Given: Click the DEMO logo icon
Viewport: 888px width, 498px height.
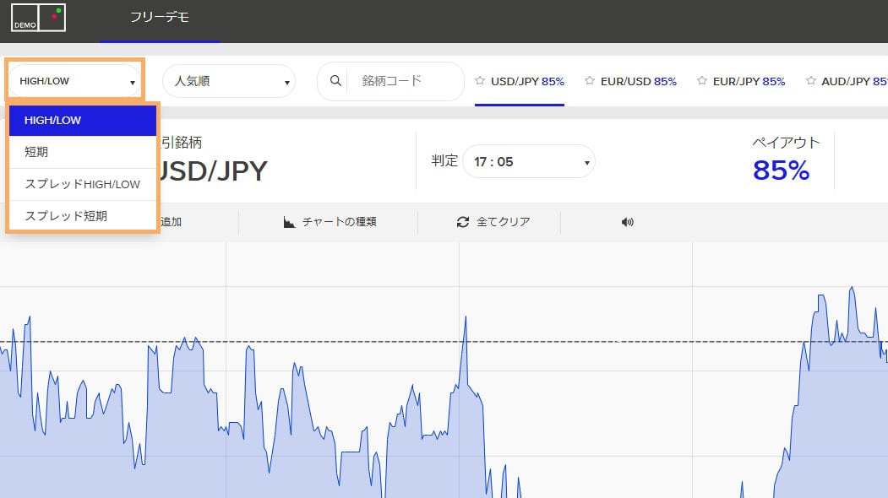Looking at the screenshot, I should pos(39,18).
